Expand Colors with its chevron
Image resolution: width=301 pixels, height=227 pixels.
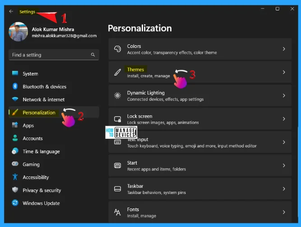[x=284, y=49]
